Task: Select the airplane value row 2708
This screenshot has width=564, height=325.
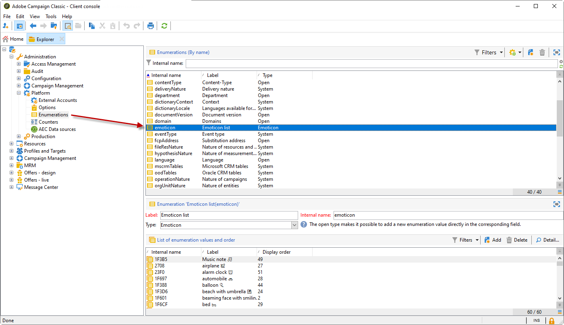Action: tap(351, 266)
